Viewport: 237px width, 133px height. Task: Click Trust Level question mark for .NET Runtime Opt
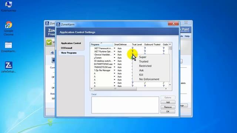click(133, 51)
